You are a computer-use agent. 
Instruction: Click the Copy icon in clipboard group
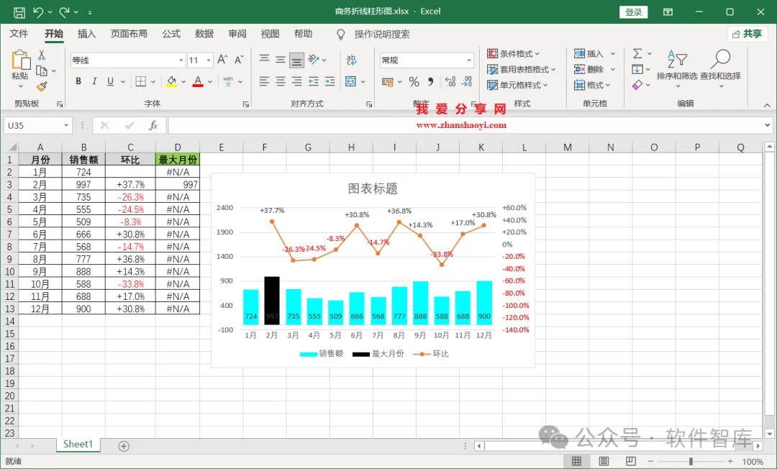coord(42,70)
